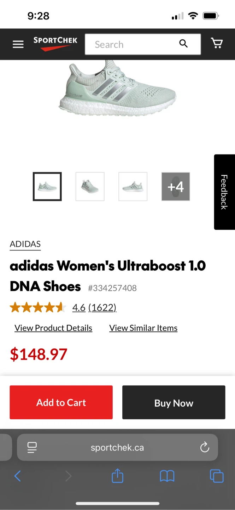Screen dimensions: 235x510
Task: Share the page using Safari's share icon
Action: coord(117,476)
